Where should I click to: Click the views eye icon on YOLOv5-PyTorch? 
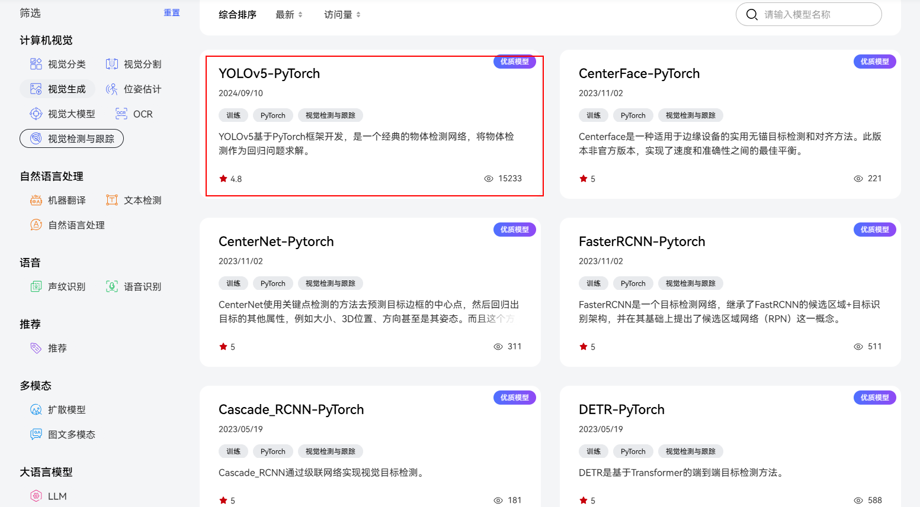tap(489, 179)
